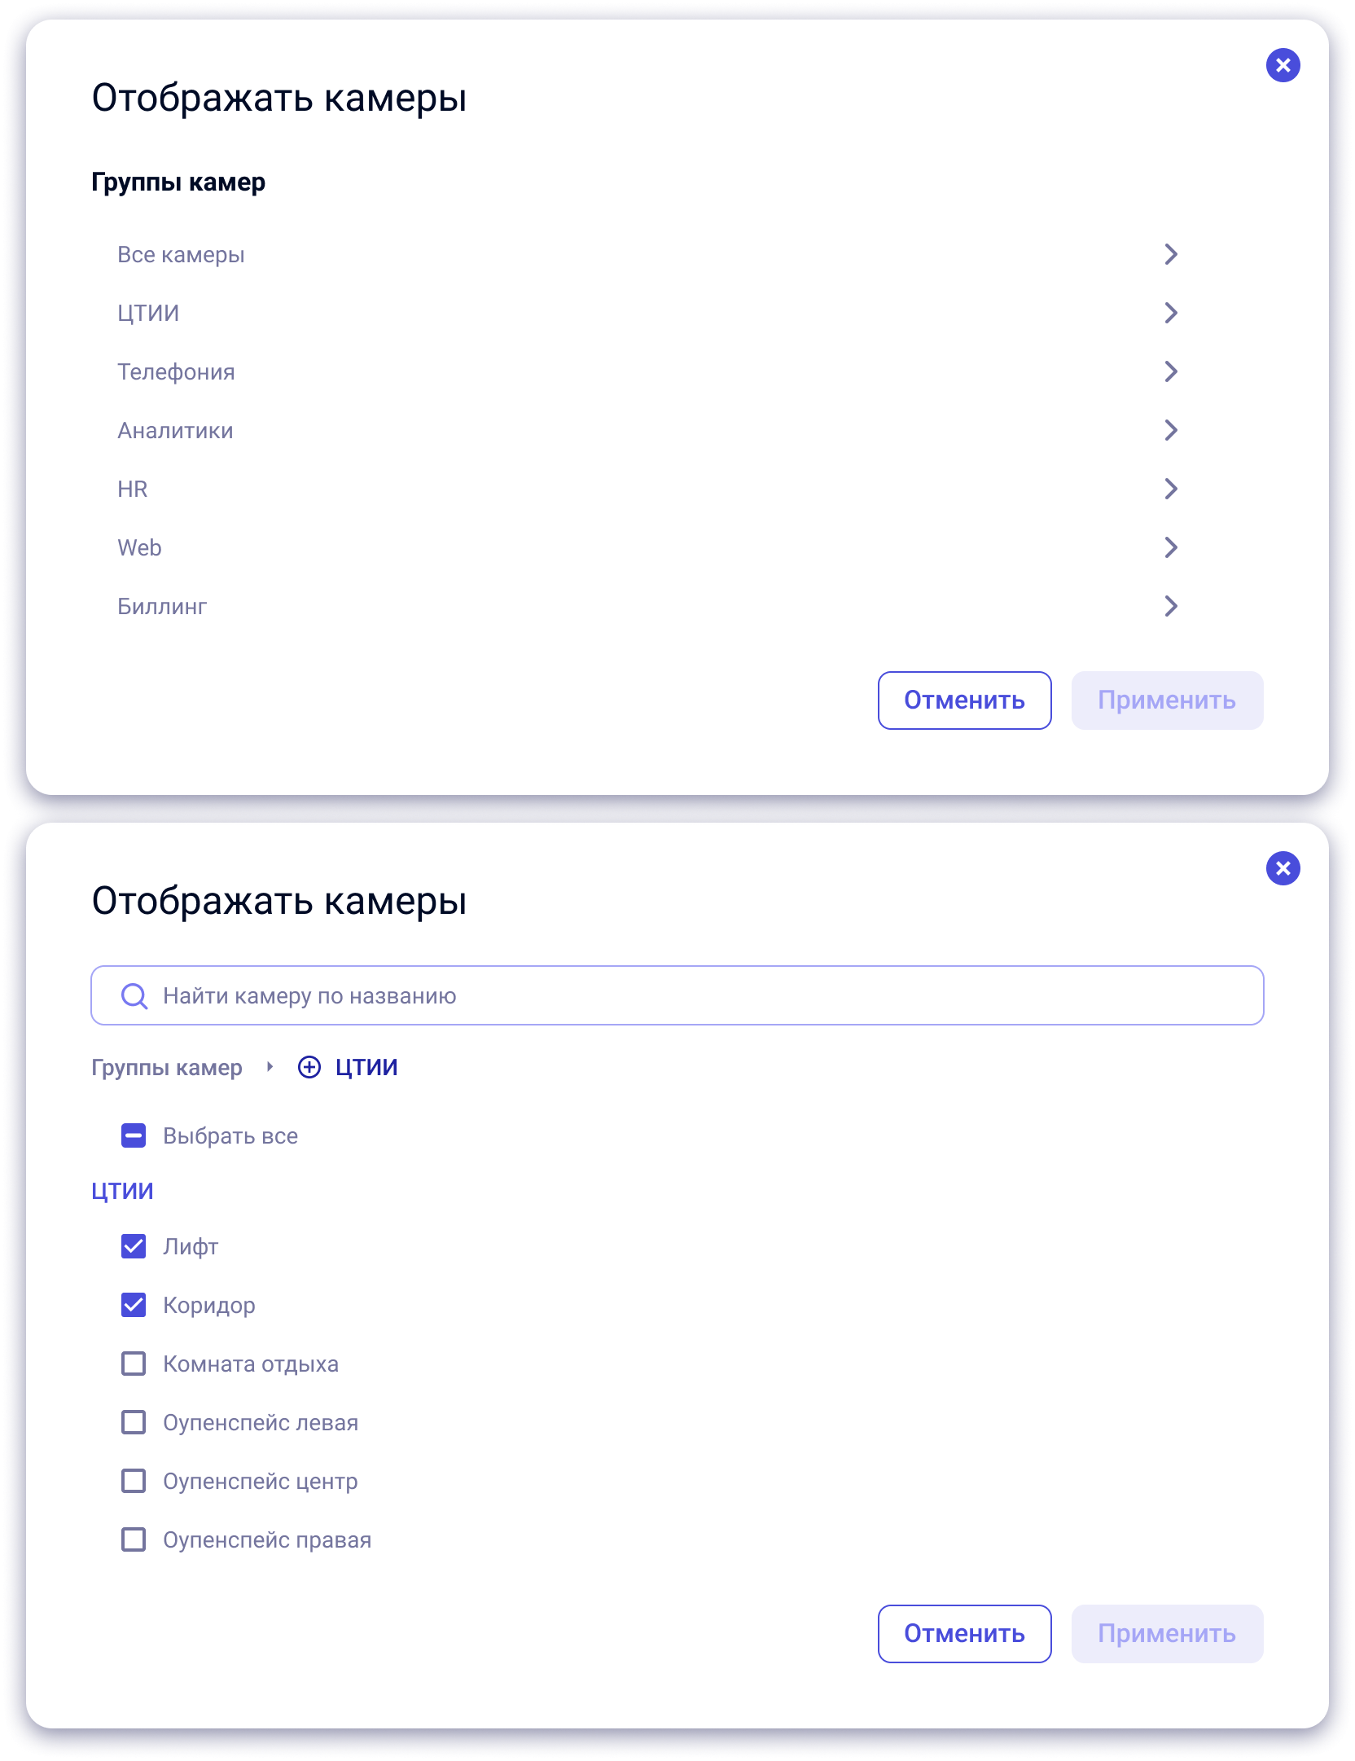Open the Аналитики group arrow
The width and height of the screenshot is (1355, 1761).
tap(1171, 430)
